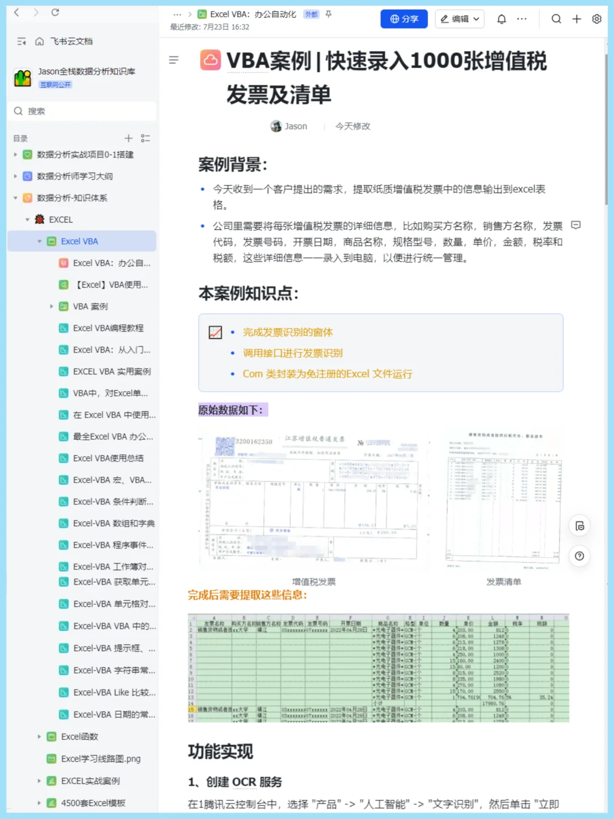Collapse the Excel VBA tree node
This screenshot has width=614, height=819.
tap(40, 241)
